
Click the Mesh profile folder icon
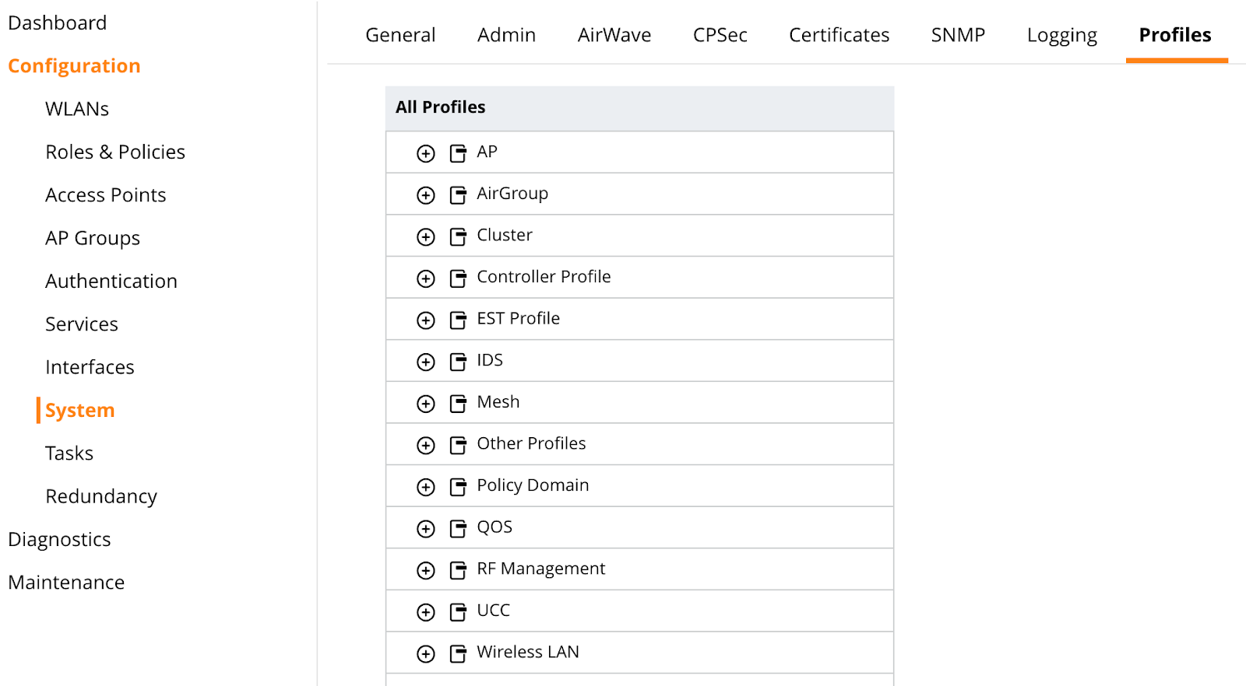458,404
